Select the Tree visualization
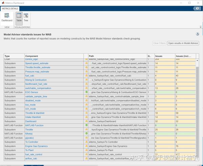This screenshot has width=203, height=166. (x=26, y=18)
